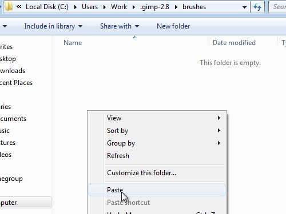Image resolution: width=286 pixels, height=214 pixels.
Task: Choose Refresh from the context menu
Action: (157, 156)
